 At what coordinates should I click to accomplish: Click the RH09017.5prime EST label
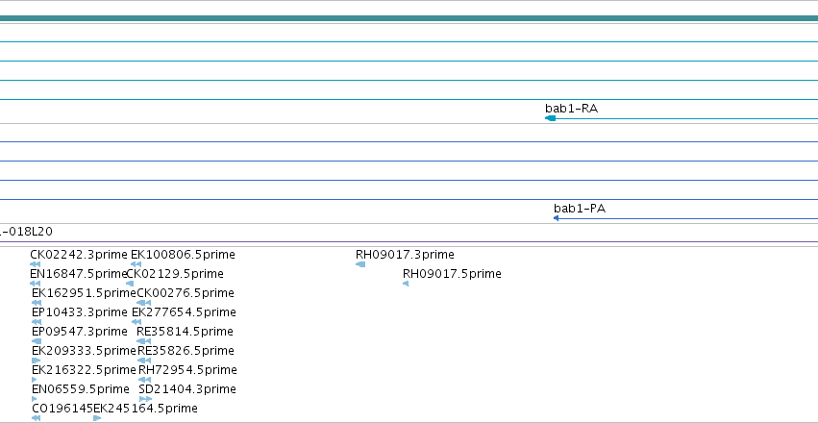[452, 274]
